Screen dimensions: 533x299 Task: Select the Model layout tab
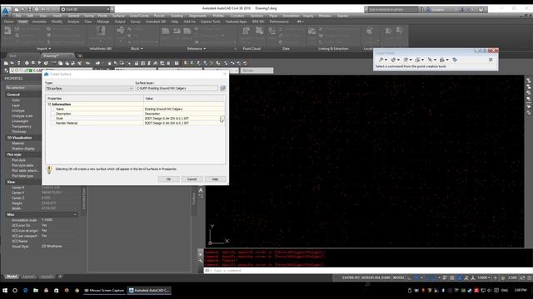point(12,277)
